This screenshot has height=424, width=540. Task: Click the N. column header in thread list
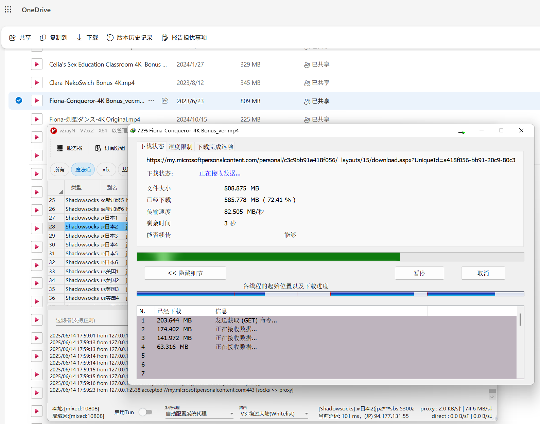(x=146, y=311)
